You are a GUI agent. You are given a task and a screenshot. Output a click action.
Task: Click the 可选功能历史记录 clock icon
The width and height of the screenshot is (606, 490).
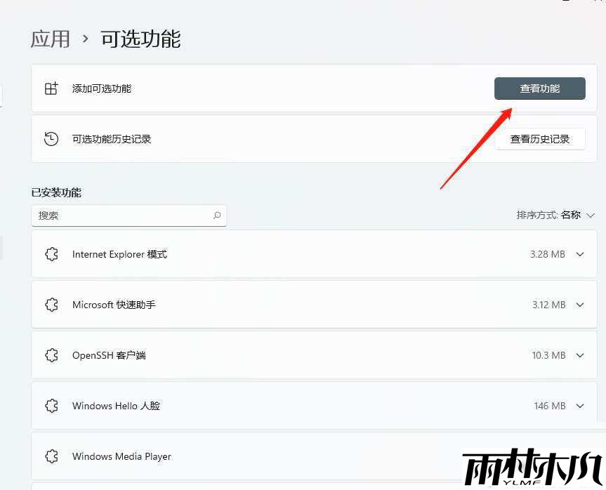pyautogui.click(x=51, y=139)
